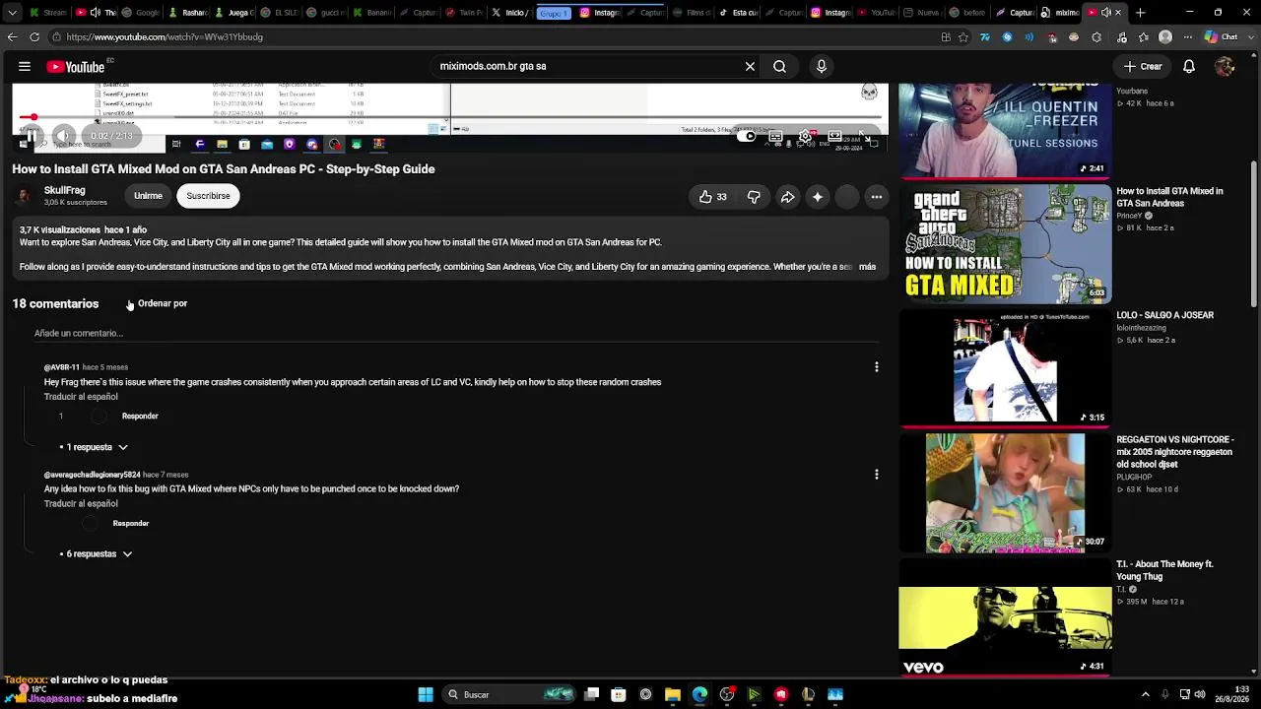Image resolution: width=1261 pixels, height=709 pixels.
Task: Expand the description with 'más'
Action: pos(867,267)
